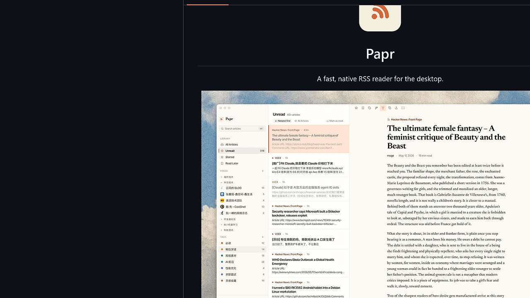Click the Read Later bookmark icon in sidebar
The width and height of the screenshot is (530, 298).
point(222,163)
